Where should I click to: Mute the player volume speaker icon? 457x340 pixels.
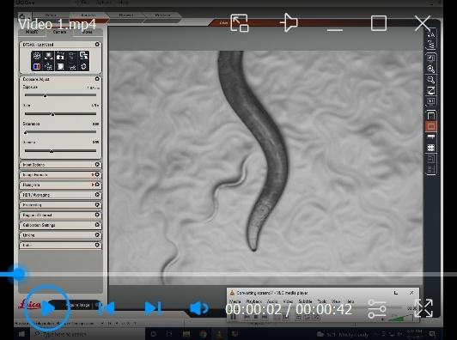[198, 308]
